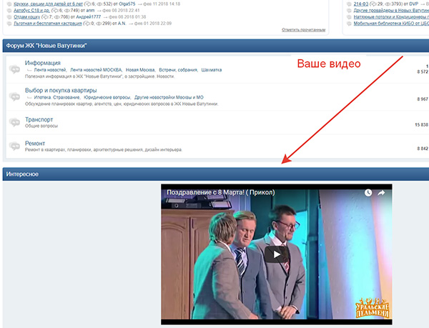Screen dimensions: 429x328
Task: Open the Ипотека. Страхование subforum
Action: point(57,97)
